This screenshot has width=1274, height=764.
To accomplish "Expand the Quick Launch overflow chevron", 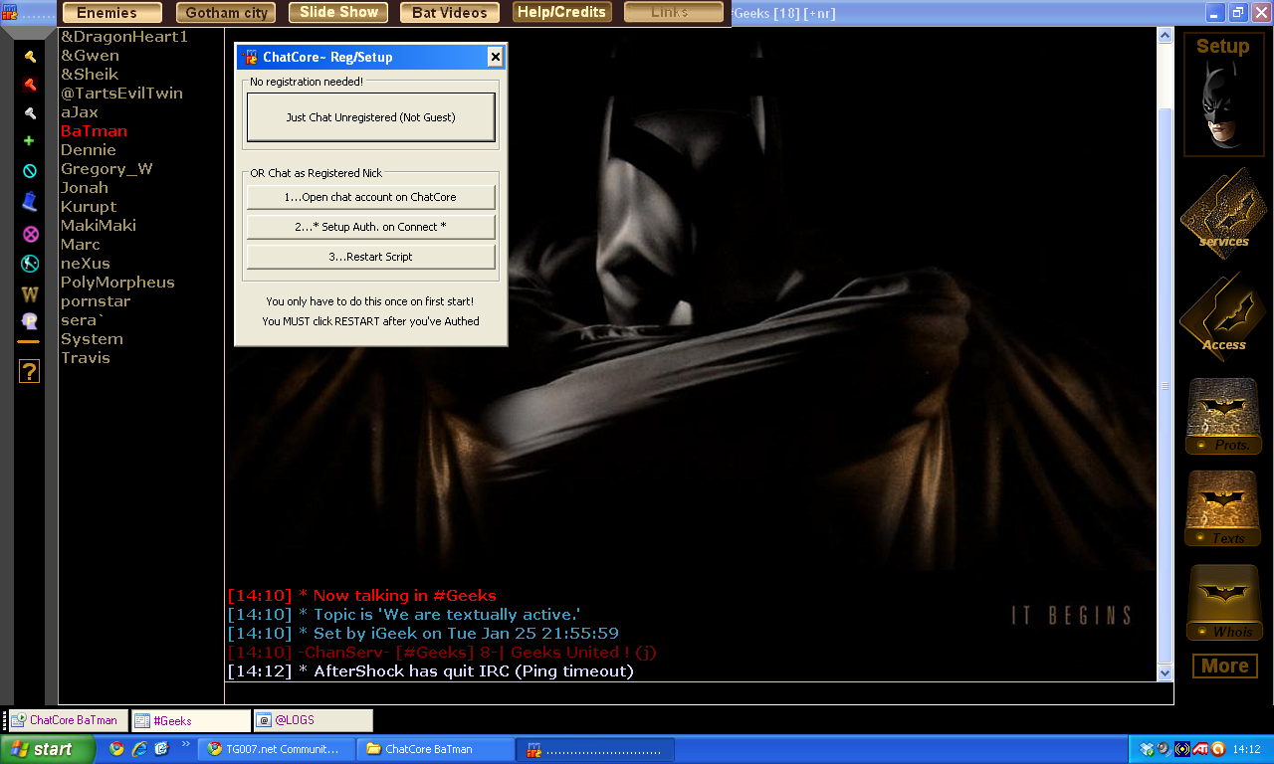I will (x=185, y=744).
